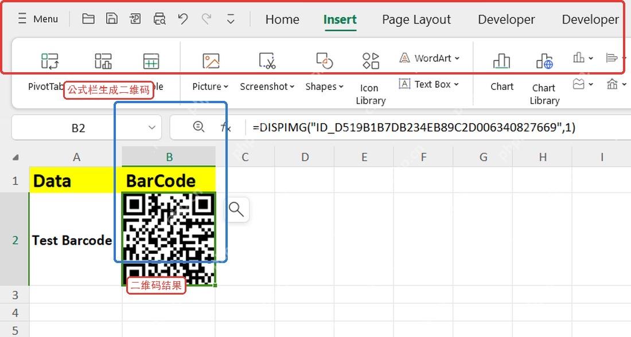Click the zoom magnifier in the formula bar

pos(198,127)
